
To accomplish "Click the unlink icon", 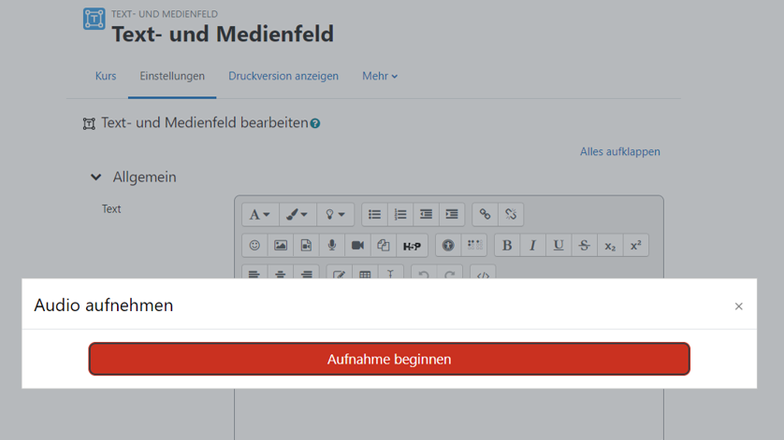I will [511, 215].
